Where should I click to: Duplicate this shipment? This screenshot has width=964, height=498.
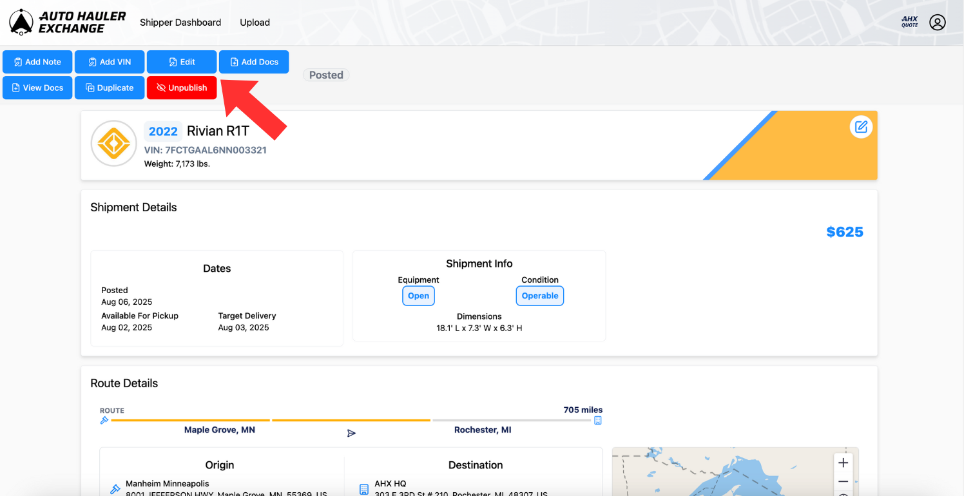[110, 88]
